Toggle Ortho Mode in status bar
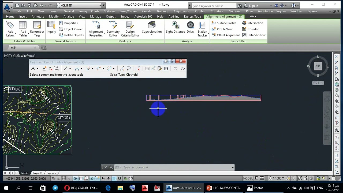The width and height of the screenshot is (343, 193). [70, 178]
